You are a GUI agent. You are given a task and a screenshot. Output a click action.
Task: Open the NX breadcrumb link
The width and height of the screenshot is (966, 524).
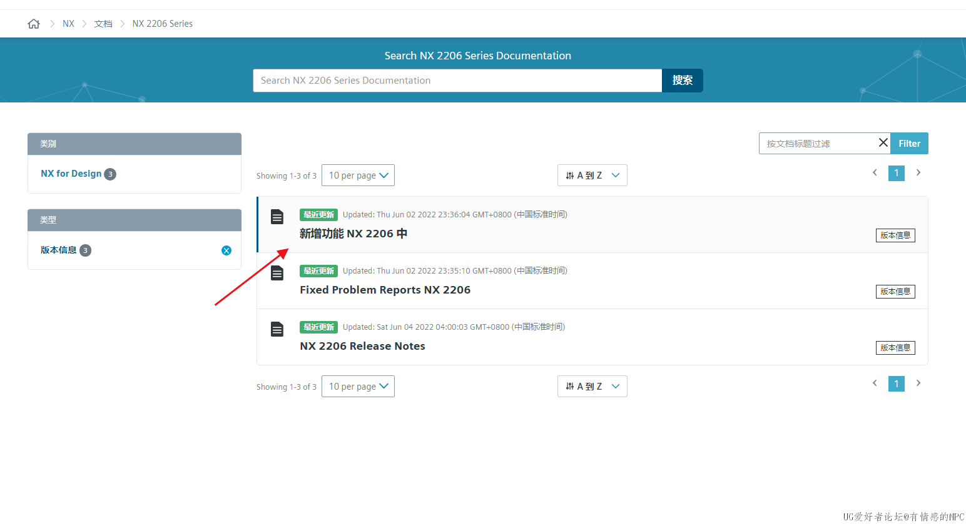tap(68, 24)
